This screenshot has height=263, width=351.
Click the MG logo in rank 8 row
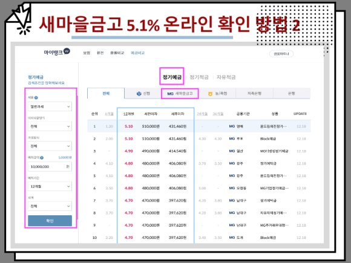tap(232, 213)
